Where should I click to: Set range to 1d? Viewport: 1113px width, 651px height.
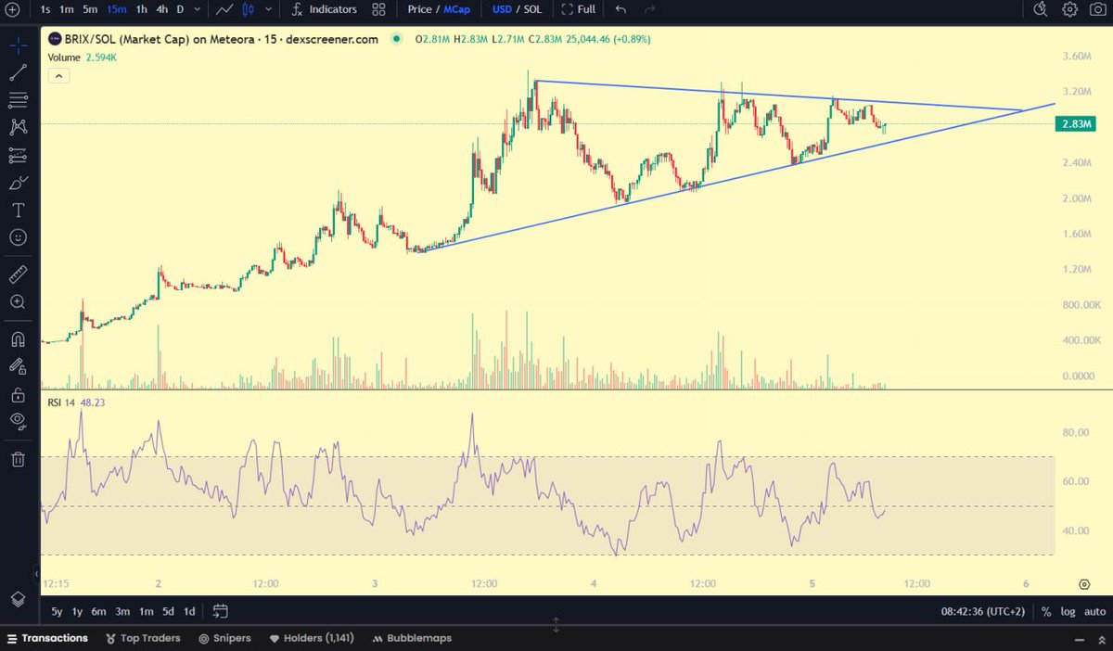tap(189, 612)
